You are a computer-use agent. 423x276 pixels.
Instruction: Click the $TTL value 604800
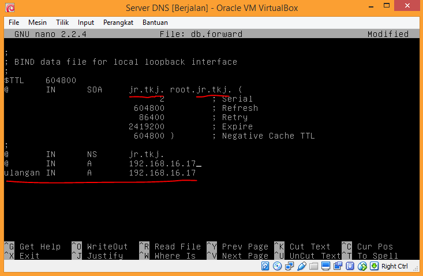[x=61, y=80]
